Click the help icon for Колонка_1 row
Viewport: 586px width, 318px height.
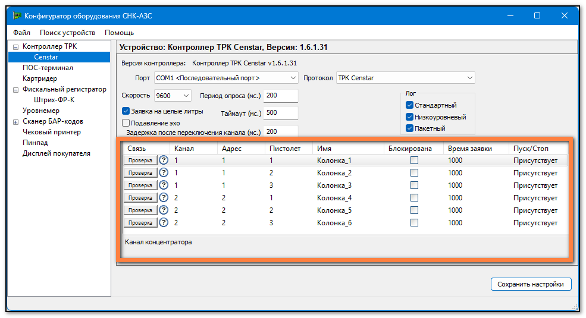click(164, 160)
